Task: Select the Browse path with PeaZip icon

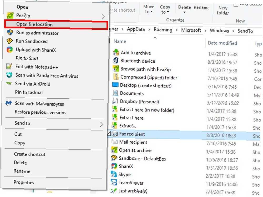Action: (x=115, y=69)
